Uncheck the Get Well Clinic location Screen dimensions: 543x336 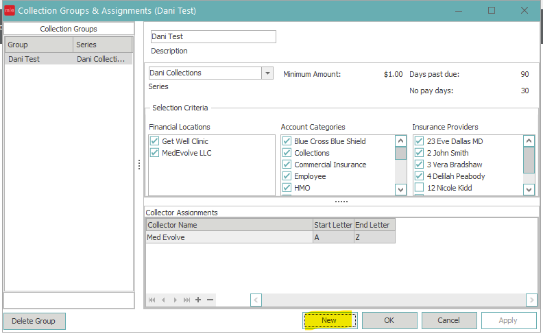click(x=154, y=141)
